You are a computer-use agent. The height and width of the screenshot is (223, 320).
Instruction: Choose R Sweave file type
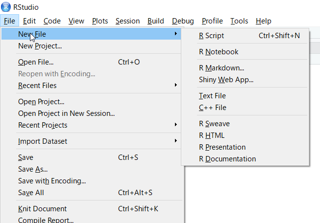tap(245, 124)
